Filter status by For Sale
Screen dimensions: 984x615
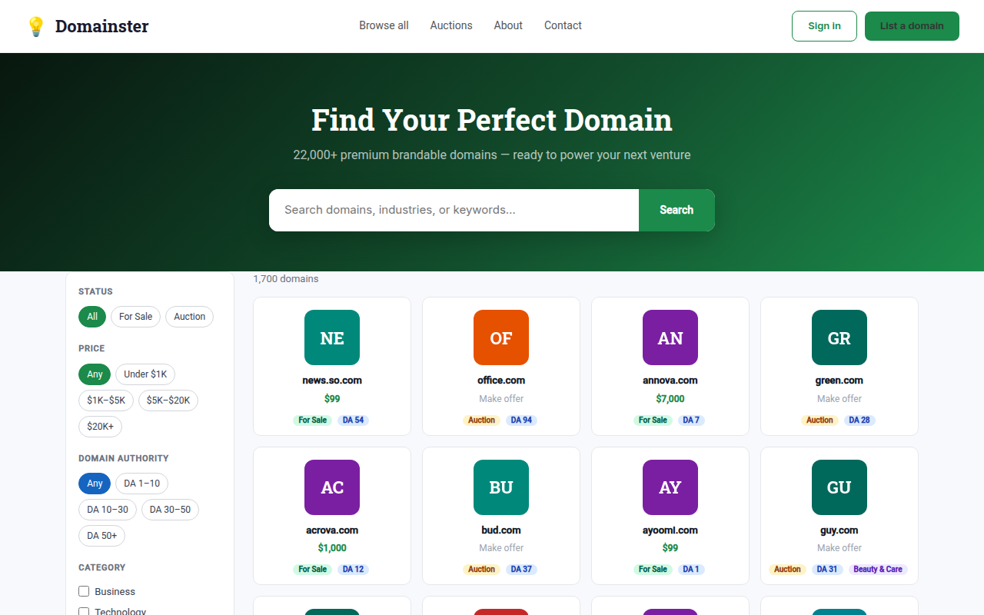click(x=136, y=317)
